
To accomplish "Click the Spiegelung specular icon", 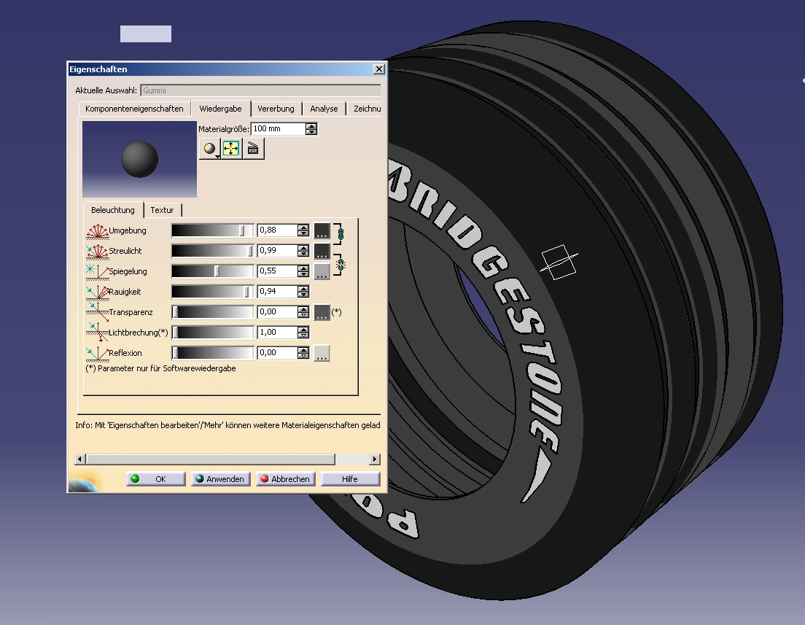I will click(x=97, y=272).
